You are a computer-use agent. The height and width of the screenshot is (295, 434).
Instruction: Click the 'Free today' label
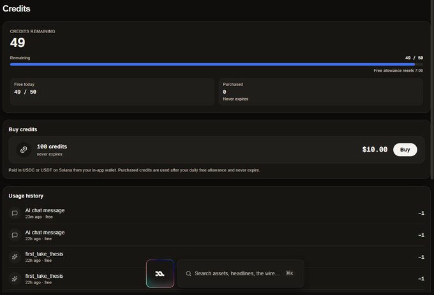point(24,84)
